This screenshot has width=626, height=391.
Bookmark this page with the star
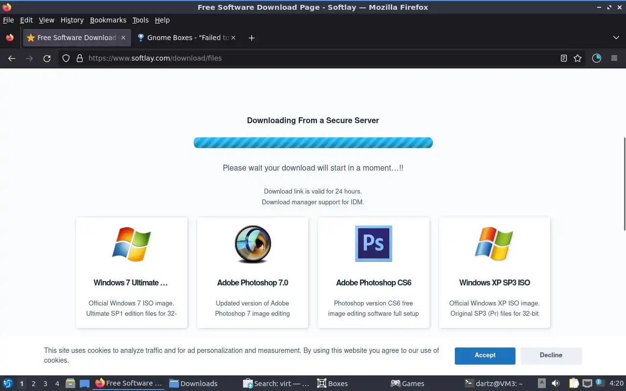[x=578, y=58]
